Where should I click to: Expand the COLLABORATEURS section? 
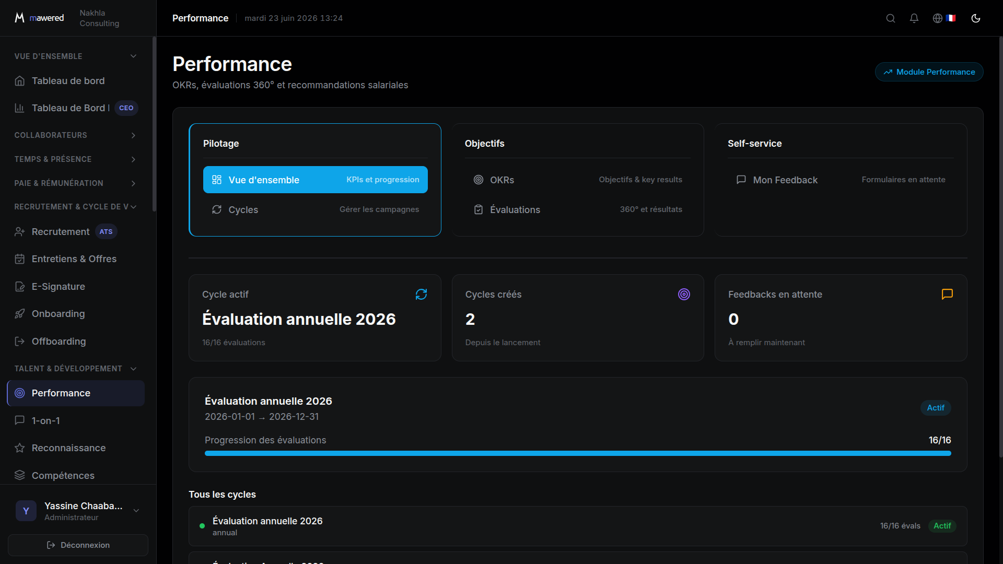(133, 135)
